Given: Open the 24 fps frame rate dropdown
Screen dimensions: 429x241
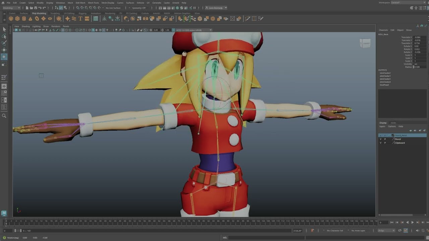Looking at the screenshot, I should (386, 231).
